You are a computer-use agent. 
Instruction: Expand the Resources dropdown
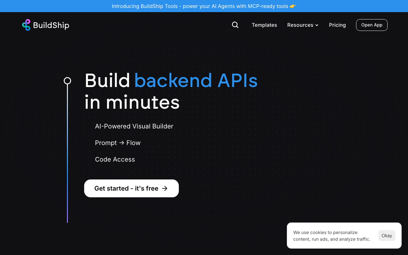(x=303, y=25)
